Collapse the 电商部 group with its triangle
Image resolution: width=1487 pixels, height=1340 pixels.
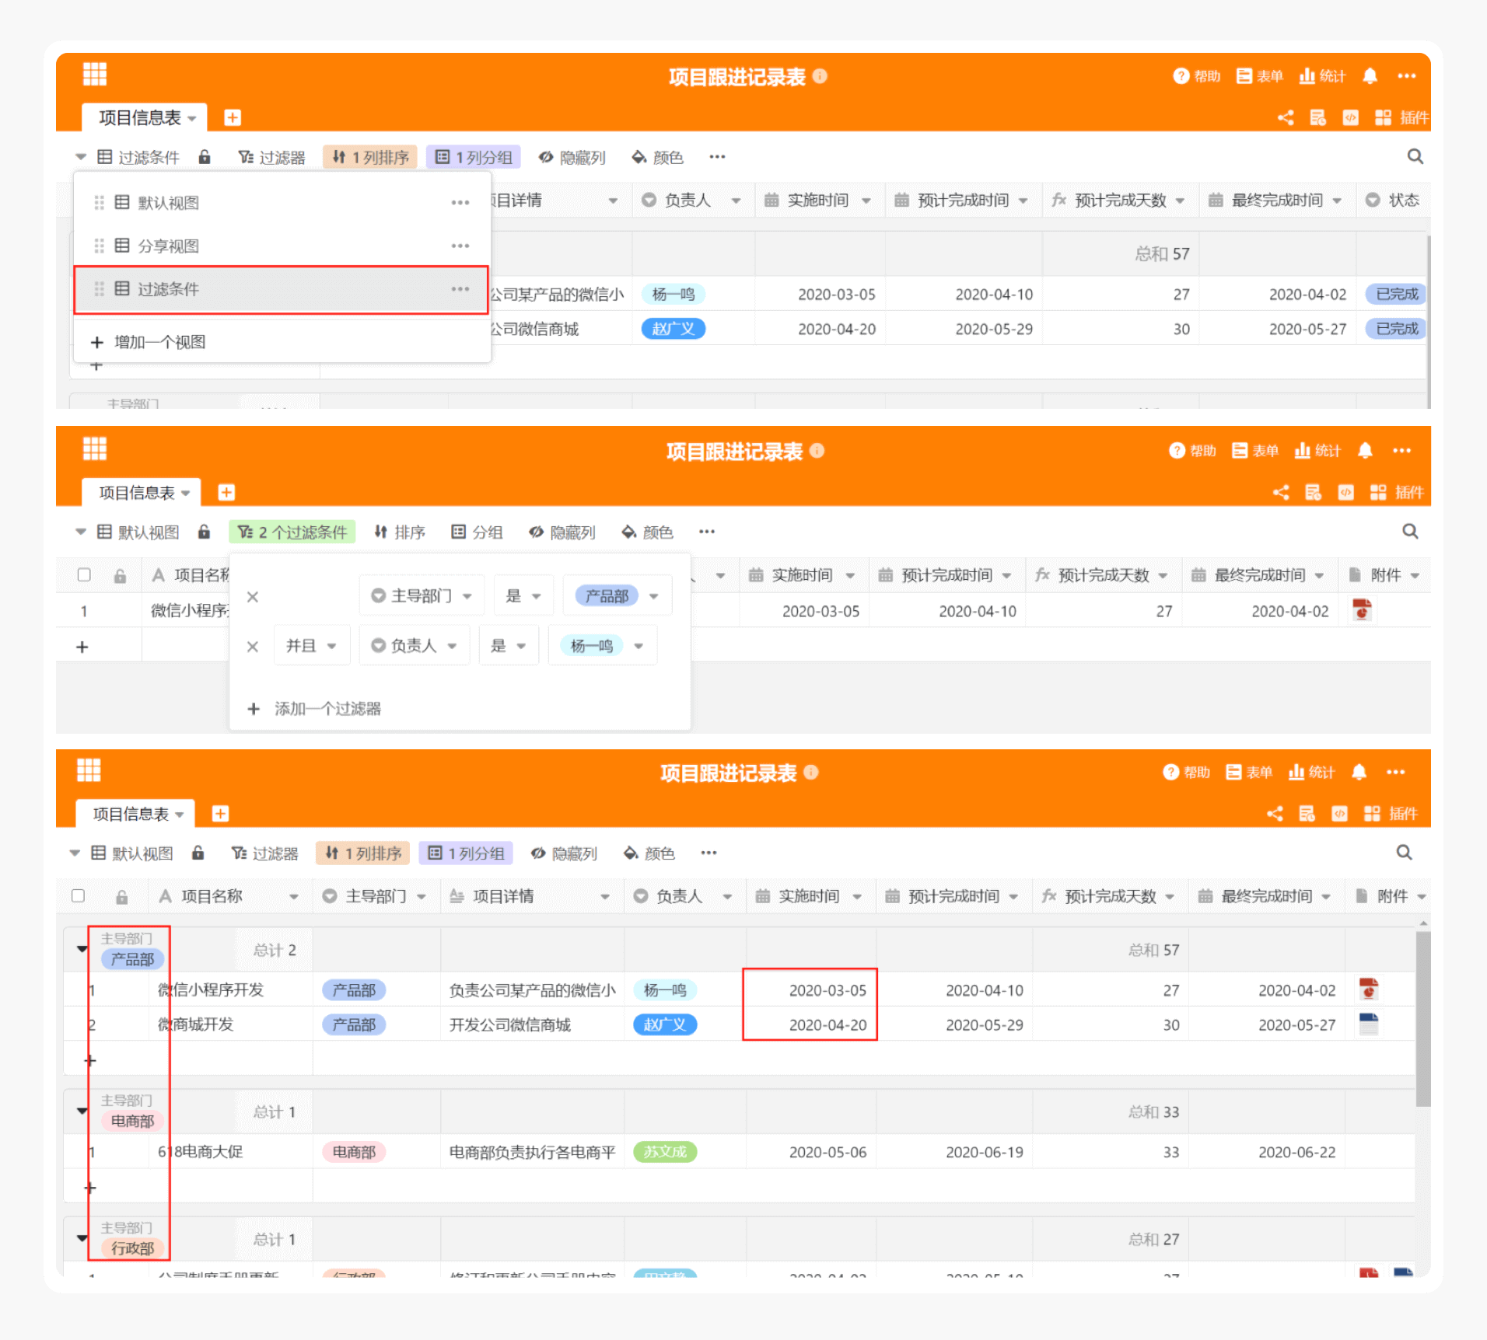(82, 1111)
